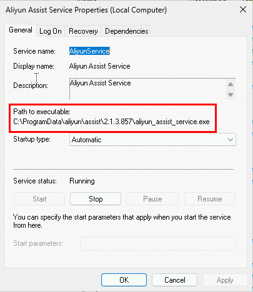
Task: Click the Resume service button
Action: tap(210, 199)
